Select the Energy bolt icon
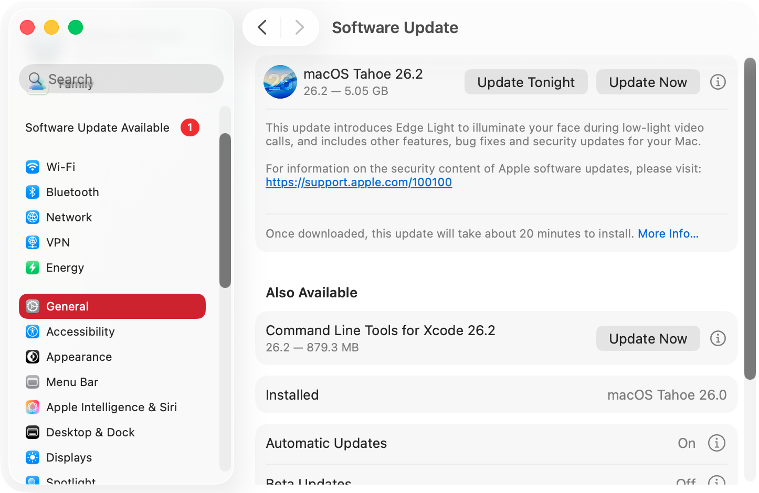 coord(33,267)
